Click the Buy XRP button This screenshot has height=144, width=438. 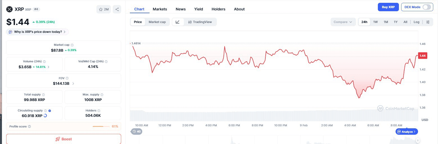[388, 7]
